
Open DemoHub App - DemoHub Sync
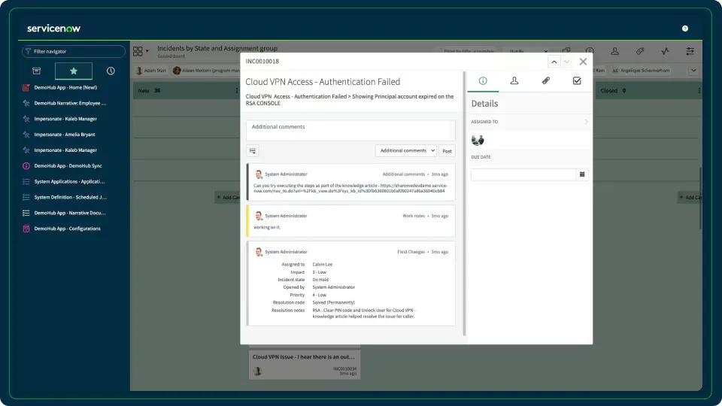click(x=68, y=165)
